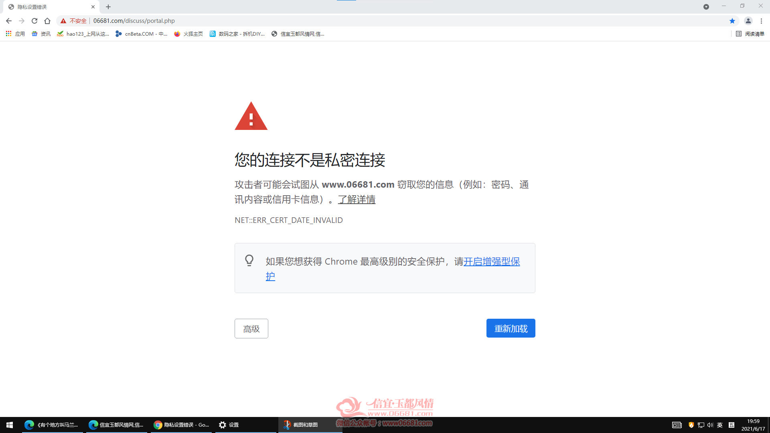Open the 资讯 bookmark

41,34
